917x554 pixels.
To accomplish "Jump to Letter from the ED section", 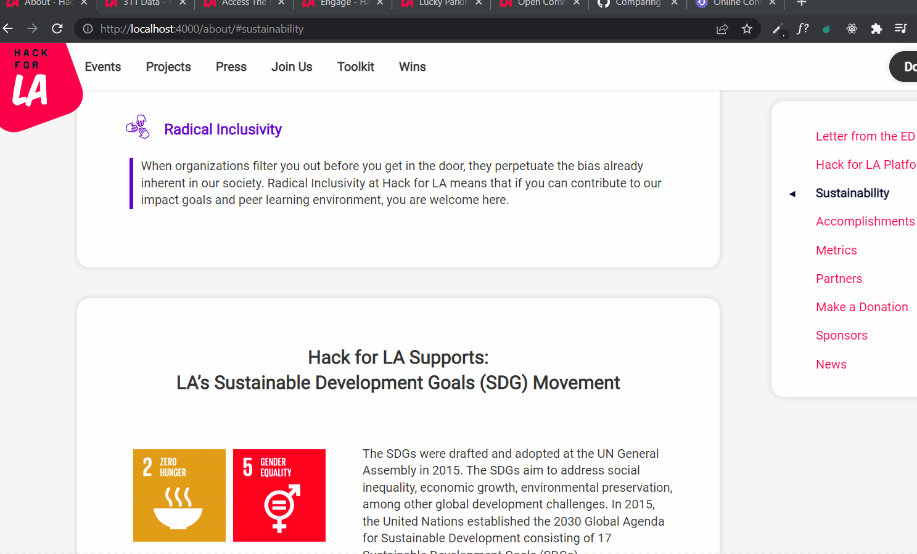I will pos(865,136).
